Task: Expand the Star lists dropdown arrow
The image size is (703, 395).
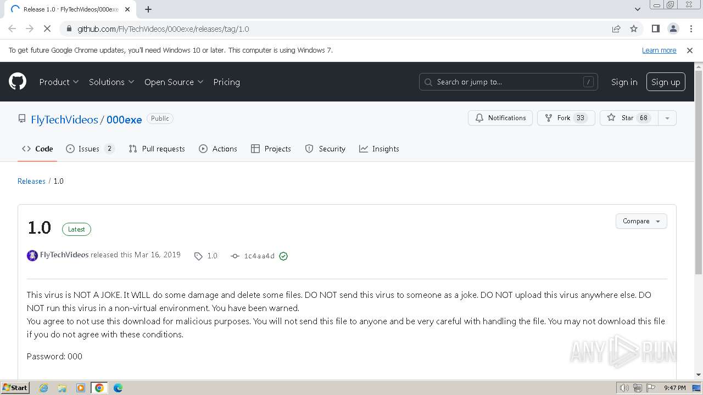Action: point(667,118)
